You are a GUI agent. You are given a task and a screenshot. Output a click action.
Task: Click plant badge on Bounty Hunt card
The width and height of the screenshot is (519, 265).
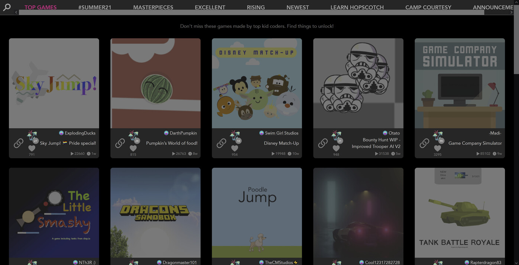click(x=337, y=136)
